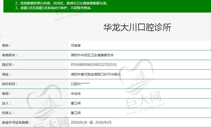Click the 执业许可证有效期 label
The height and width of the screenshot is (128, 211).
(x=16, y=122)
